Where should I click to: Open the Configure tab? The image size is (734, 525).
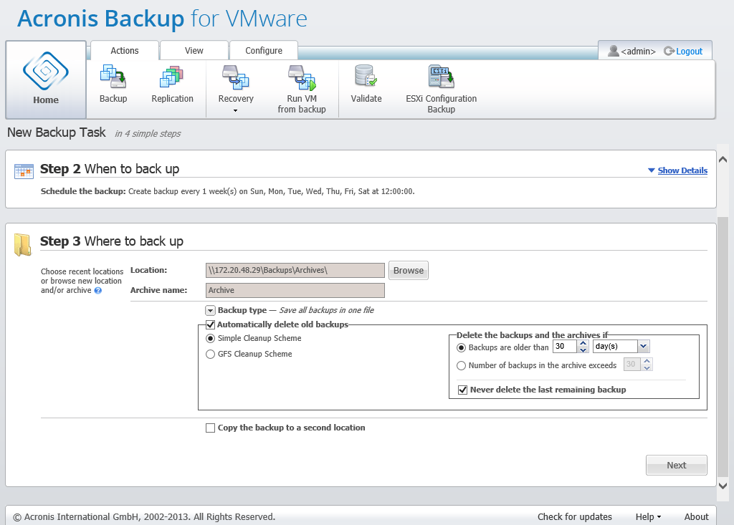click(263, 51)
